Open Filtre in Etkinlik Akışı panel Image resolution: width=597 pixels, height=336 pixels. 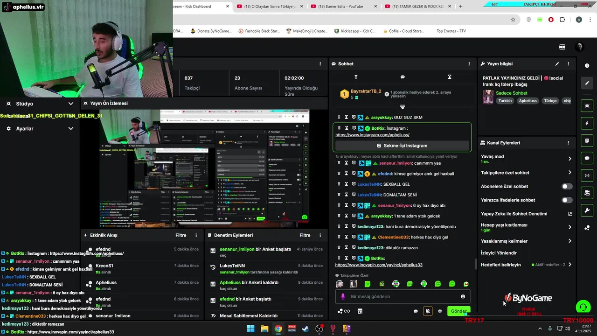tap(181, 235)
